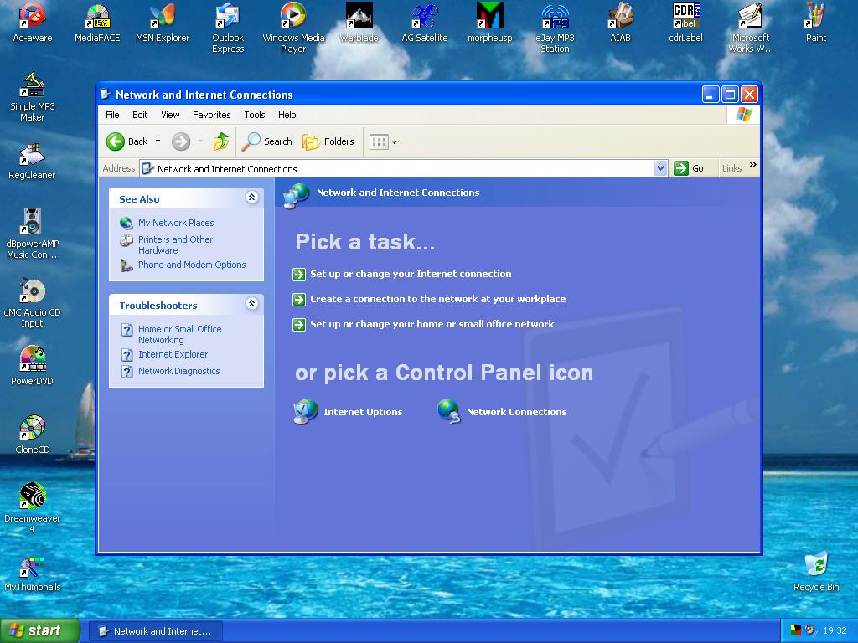Viewport: 858px width, 643px height.
Task: Click inside the Address bar field
Action: point(402,168)
